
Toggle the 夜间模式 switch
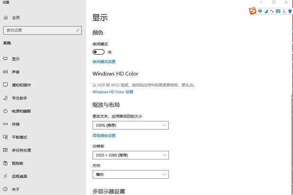click(x=99, y=52)
